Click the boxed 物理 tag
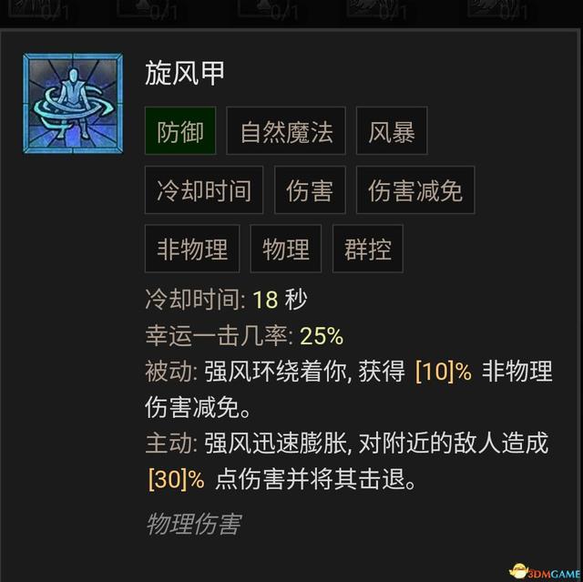Screen dimensions: 583x582 click(x=285, y=249)
